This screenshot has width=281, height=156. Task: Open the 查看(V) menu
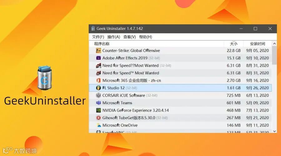point(130,37)
